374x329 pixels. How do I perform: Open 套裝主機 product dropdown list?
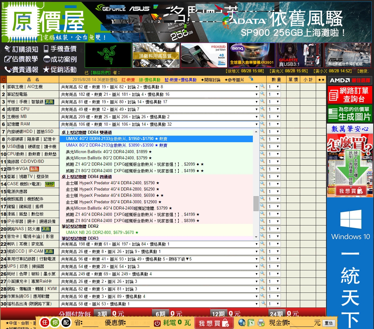click(159, 87)
